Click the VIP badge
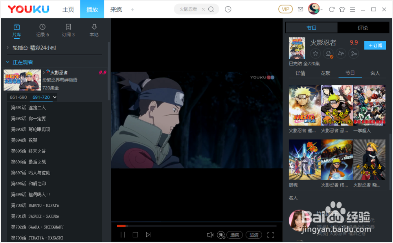The height and width of the screenshot is (243, 393). (x=285, y=9)
